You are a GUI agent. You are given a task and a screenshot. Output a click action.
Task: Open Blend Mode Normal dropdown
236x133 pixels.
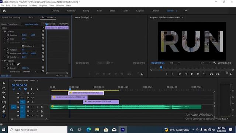(x=29, y=71)
